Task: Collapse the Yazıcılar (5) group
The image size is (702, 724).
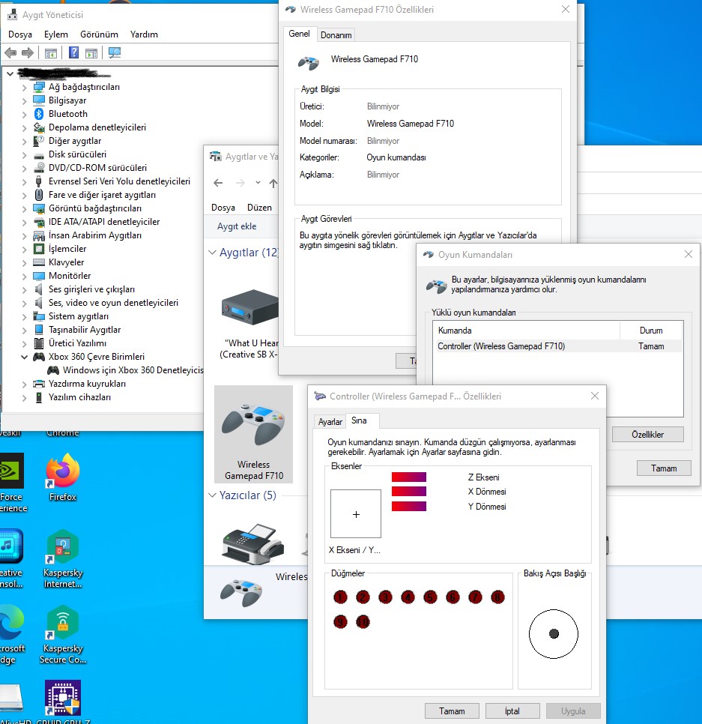Action: click(212, 495)
